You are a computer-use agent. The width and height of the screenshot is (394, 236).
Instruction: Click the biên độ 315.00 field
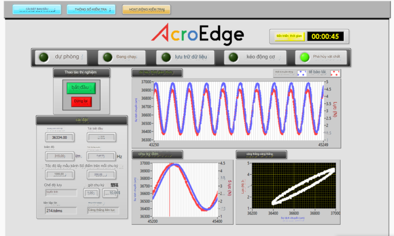60,156
